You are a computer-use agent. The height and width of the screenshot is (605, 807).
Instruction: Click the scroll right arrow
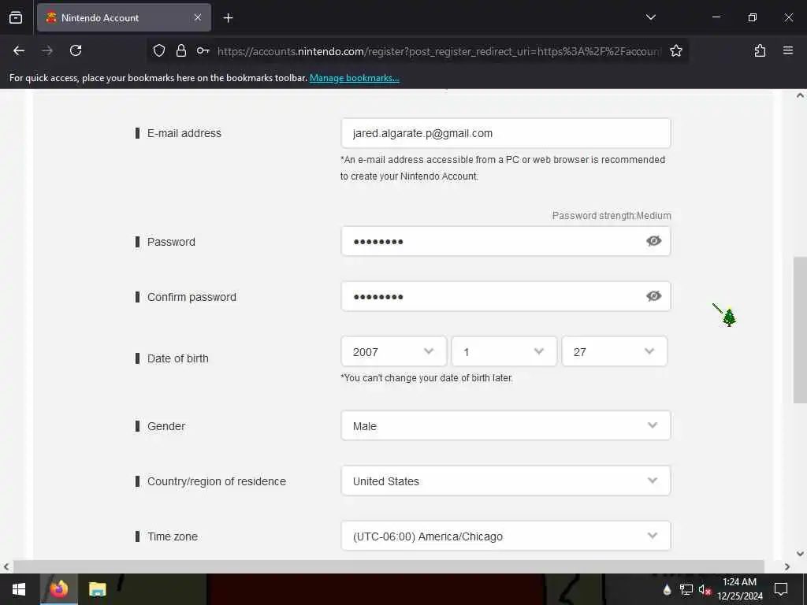787,566
